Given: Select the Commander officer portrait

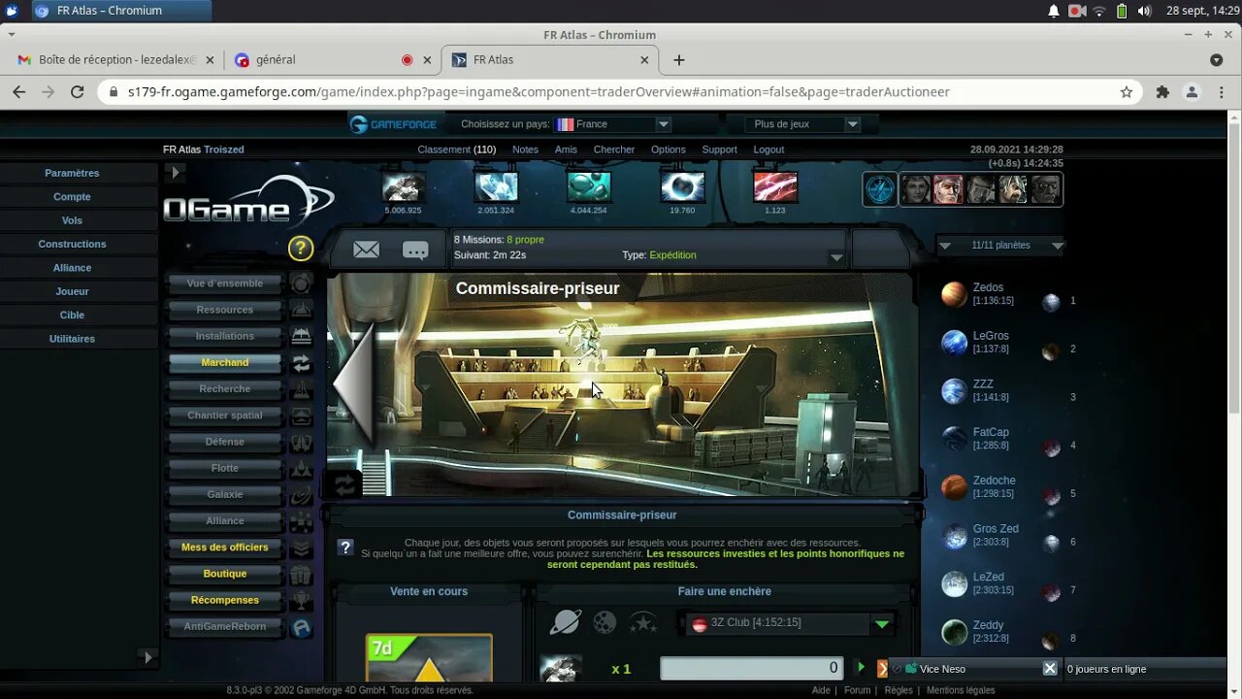Looking at the screenshot, I should pos(916,189).
